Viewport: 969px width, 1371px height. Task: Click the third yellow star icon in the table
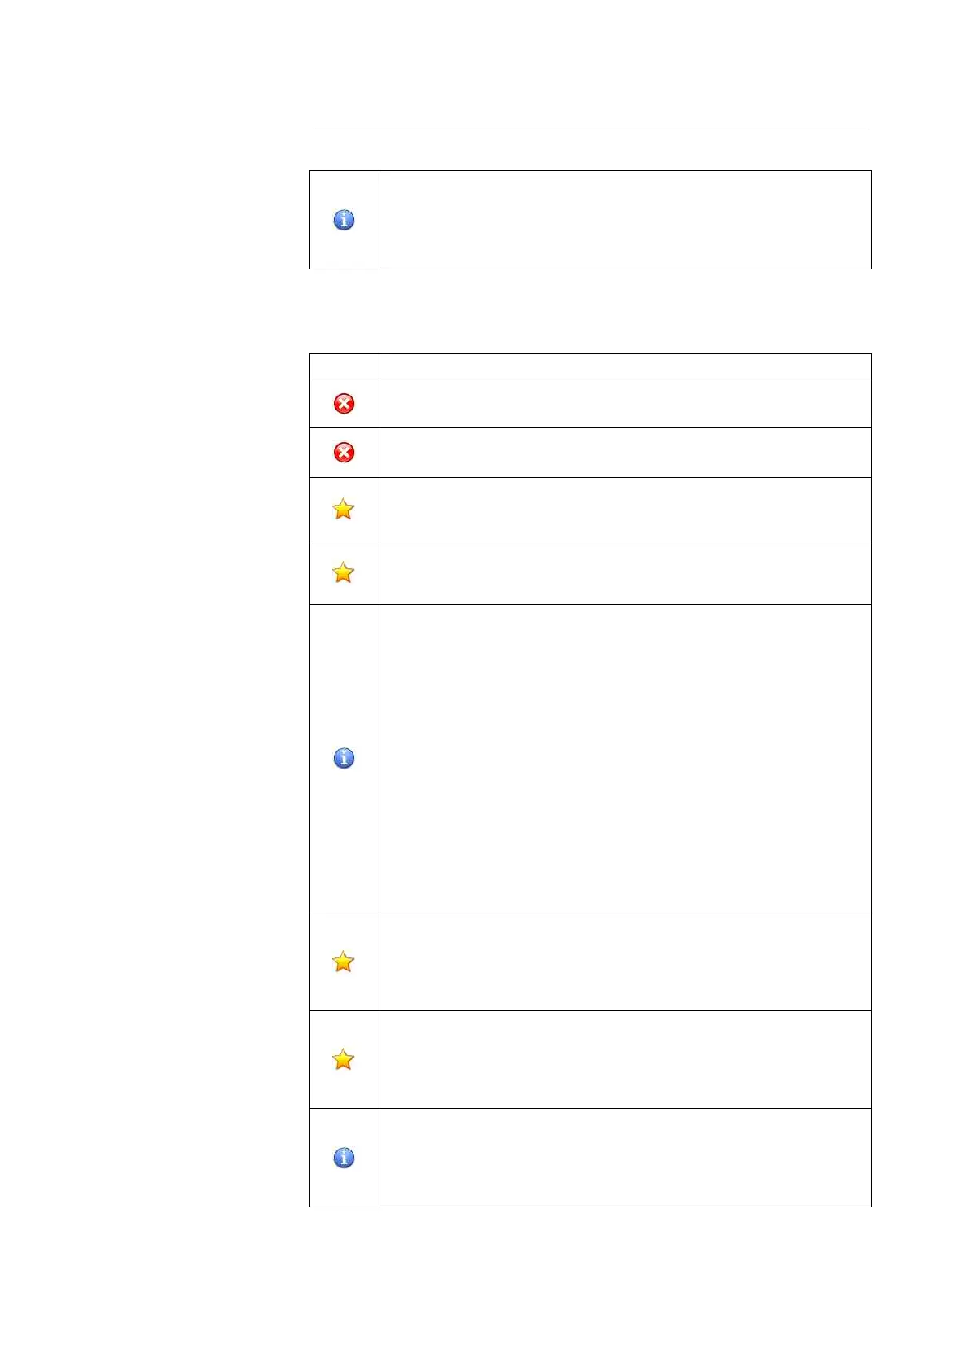(344, 961)
